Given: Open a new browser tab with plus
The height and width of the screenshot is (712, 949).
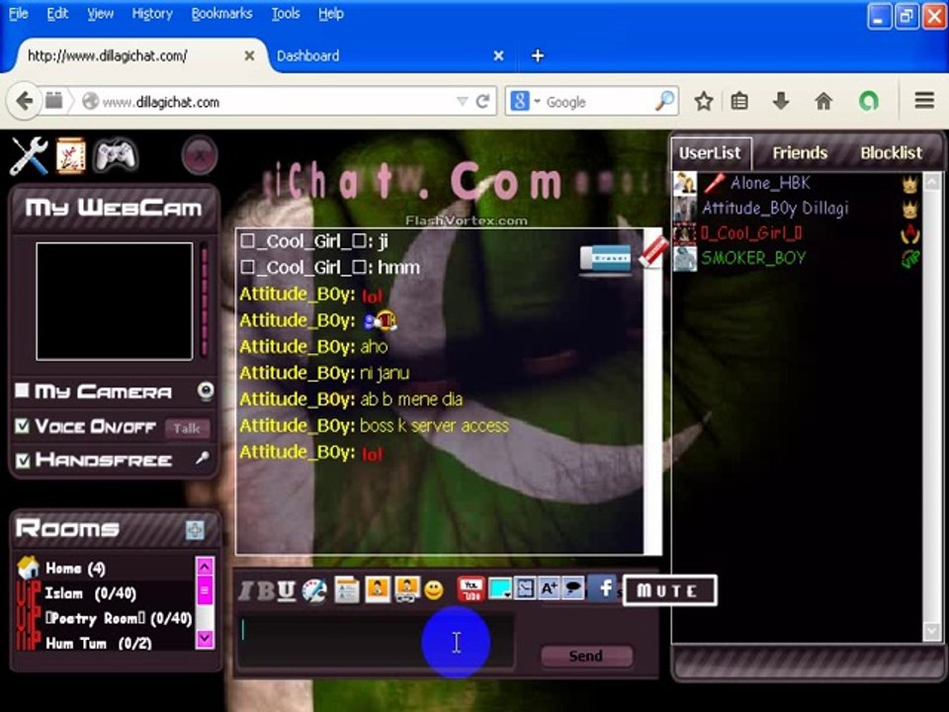Looking at the screenshot, I should 538,55.
